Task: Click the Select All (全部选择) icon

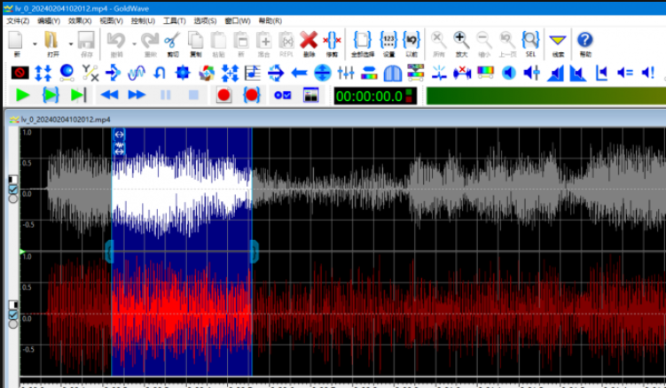Action: [362, 40]
